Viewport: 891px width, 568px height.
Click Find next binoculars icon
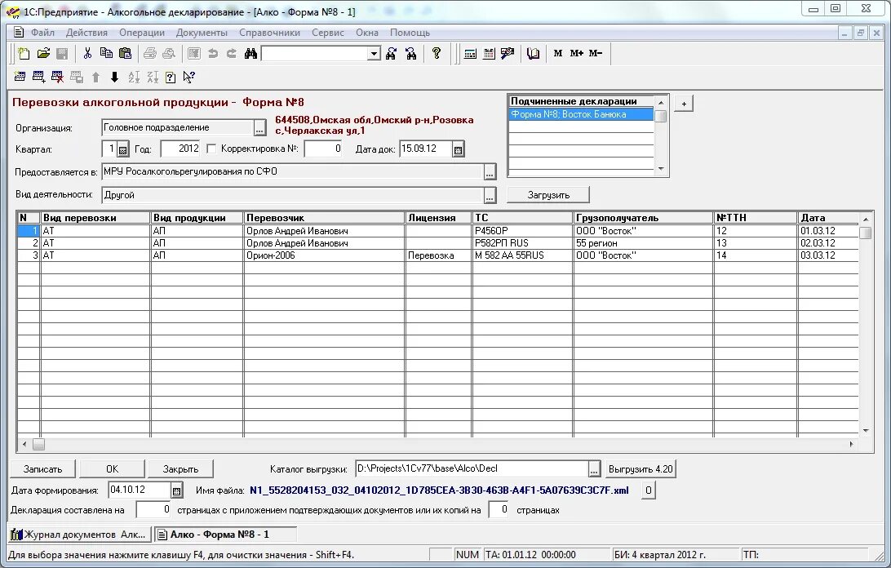tap(391, 53)
